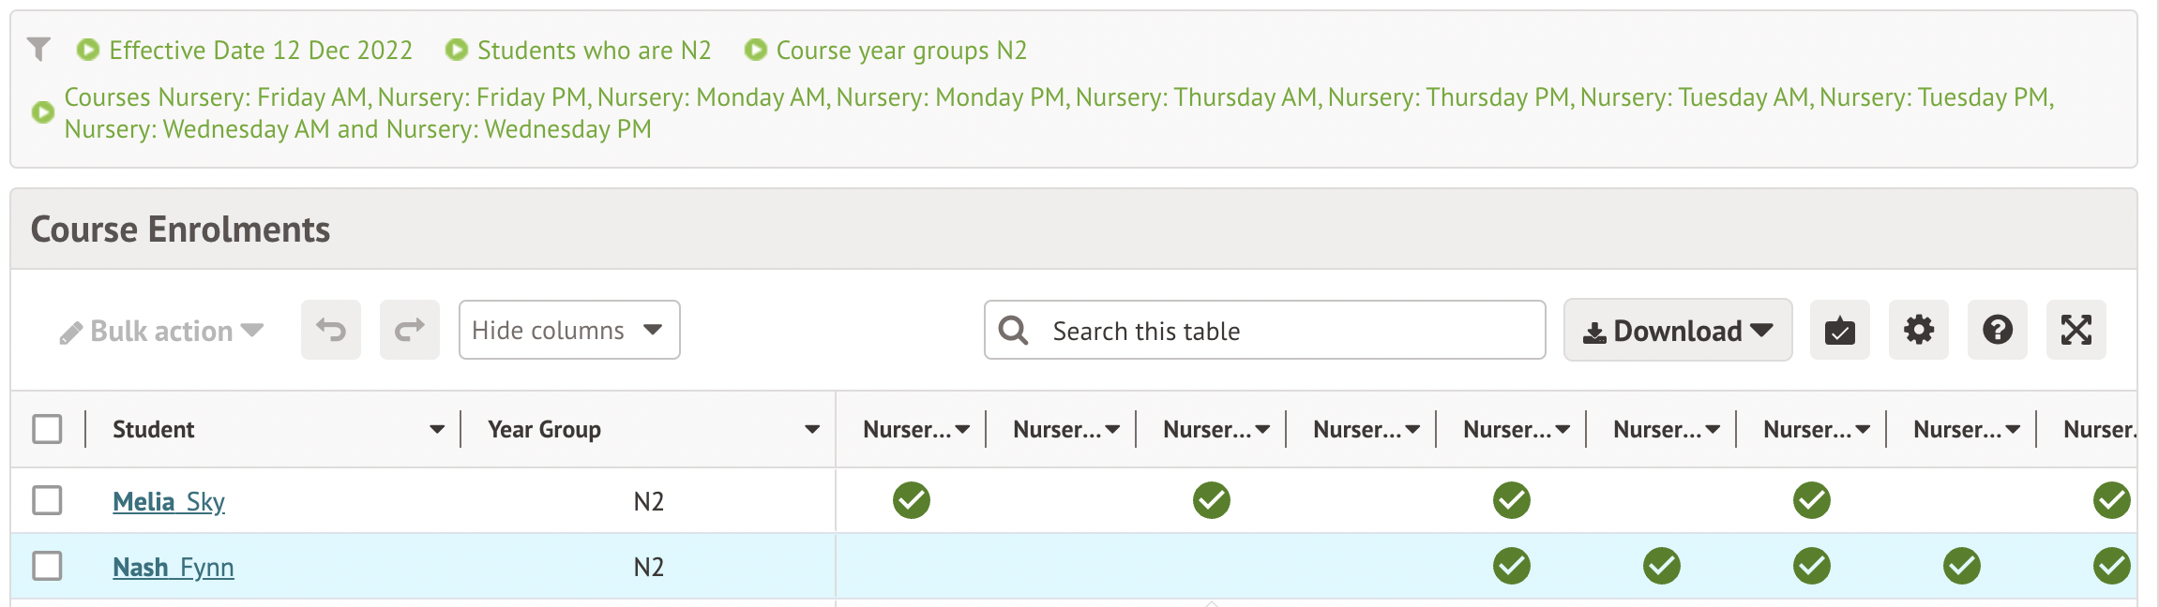Click Melia Sky's first nursery enrolment tick
The height and width of the screenshot is (607, 2159).
coord(911,500)
